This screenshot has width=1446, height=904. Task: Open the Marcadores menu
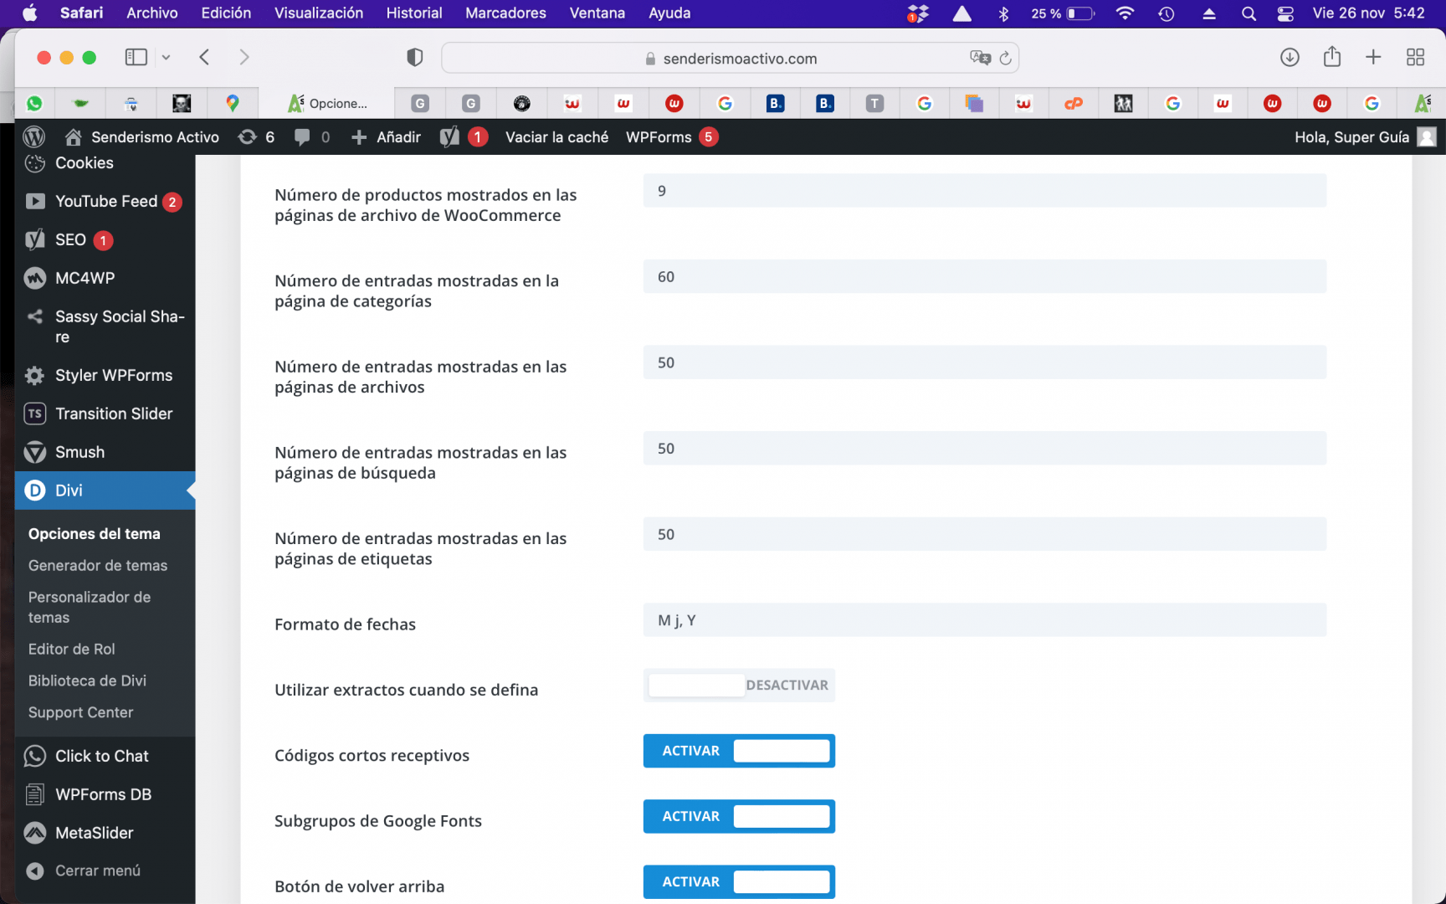[x=505, y=13]
